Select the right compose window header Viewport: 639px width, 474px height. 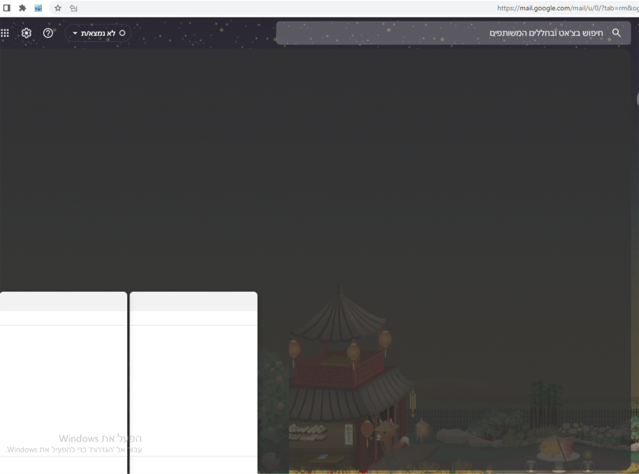point(193,302)
